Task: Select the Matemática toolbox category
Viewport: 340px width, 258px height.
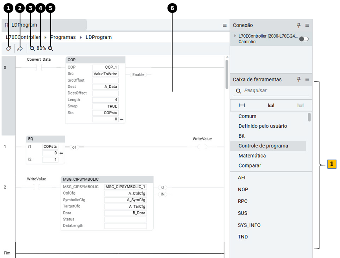Action: pyautogui.click(x=252, y=156)
